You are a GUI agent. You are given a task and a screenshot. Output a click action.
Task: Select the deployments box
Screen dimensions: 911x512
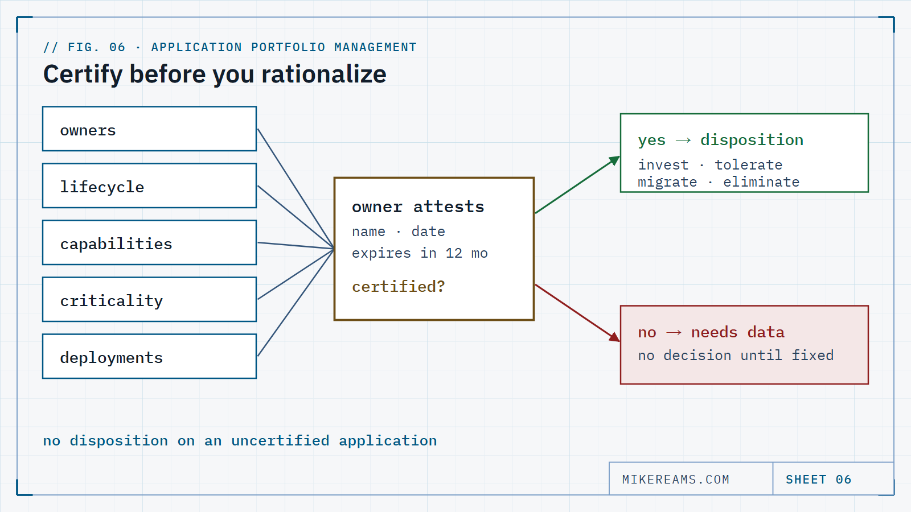[x=149, y=356]
